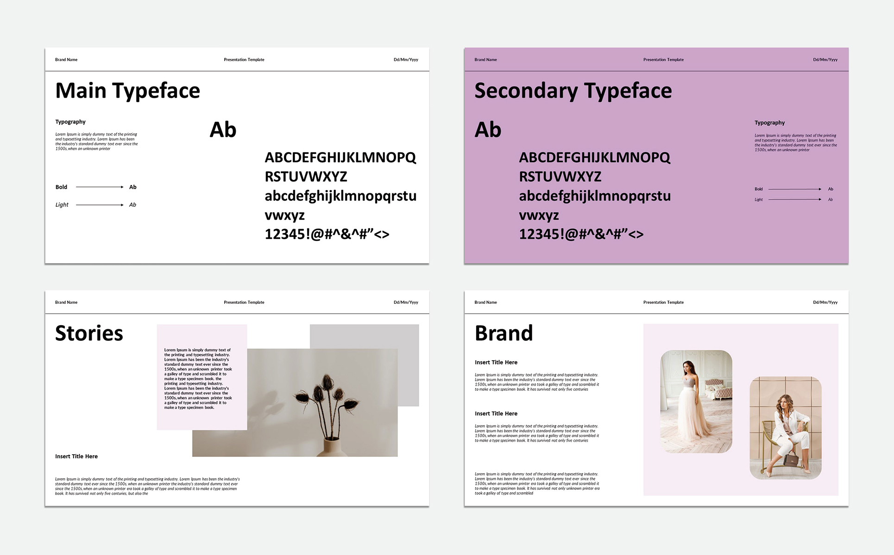Click the Bold arrow on Main Typeface slide
The image size is (894, 555).
[x=99, y=187]
